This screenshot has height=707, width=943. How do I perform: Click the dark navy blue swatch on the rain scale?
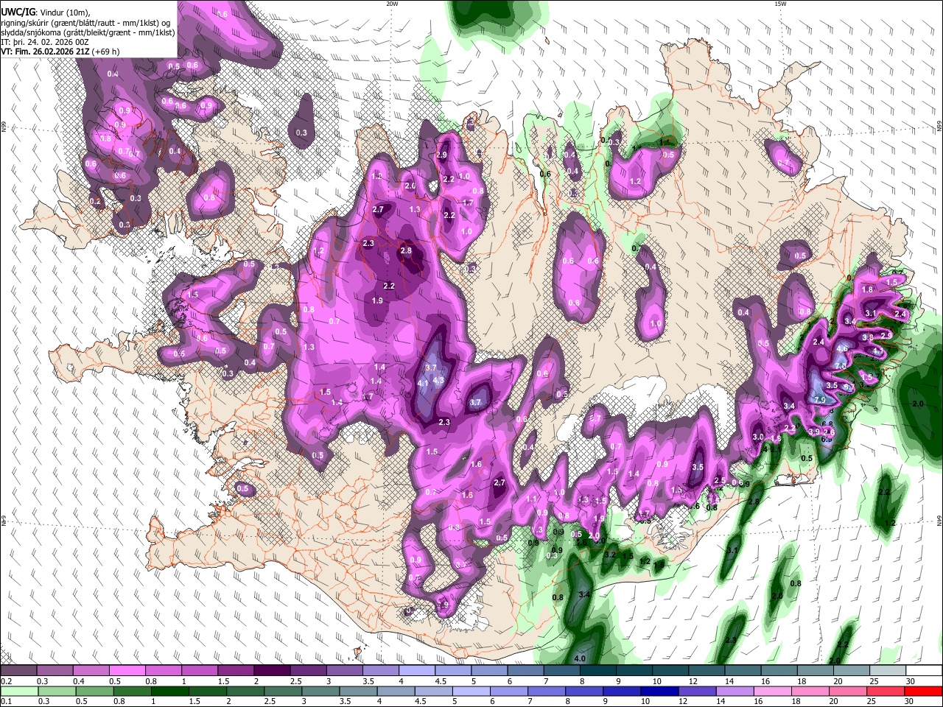tap(658, 691)
